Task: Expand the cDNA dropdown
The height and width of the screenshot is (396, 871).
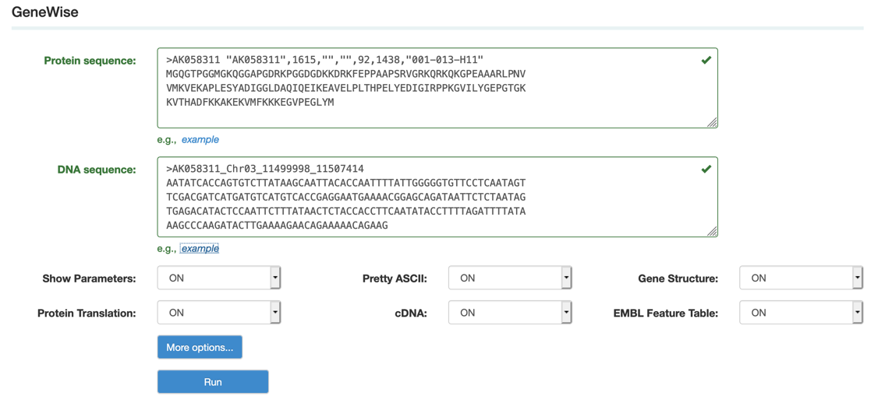Action: click(x=510, y=313)
